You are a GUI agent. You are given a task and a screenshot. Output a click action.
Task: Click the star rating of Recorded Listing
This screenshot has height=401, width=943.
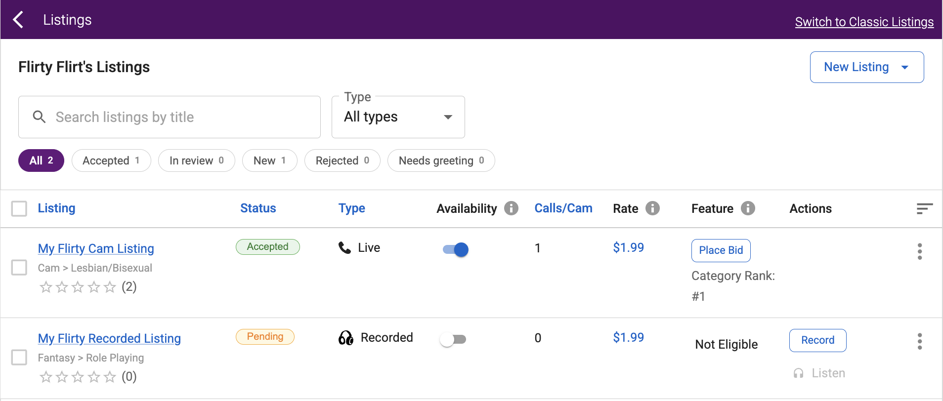click(78, 377)
